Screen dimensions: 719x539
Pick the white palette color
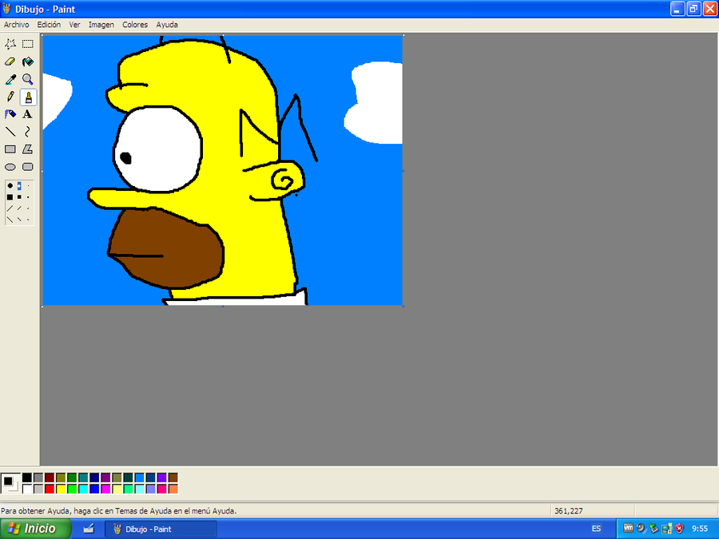(27, 489)
